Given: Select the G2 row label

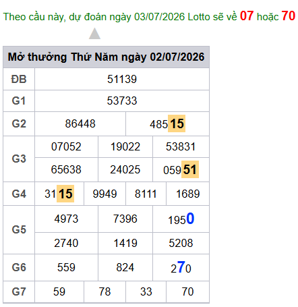Looking at the screenshot, I should (19, 123).
